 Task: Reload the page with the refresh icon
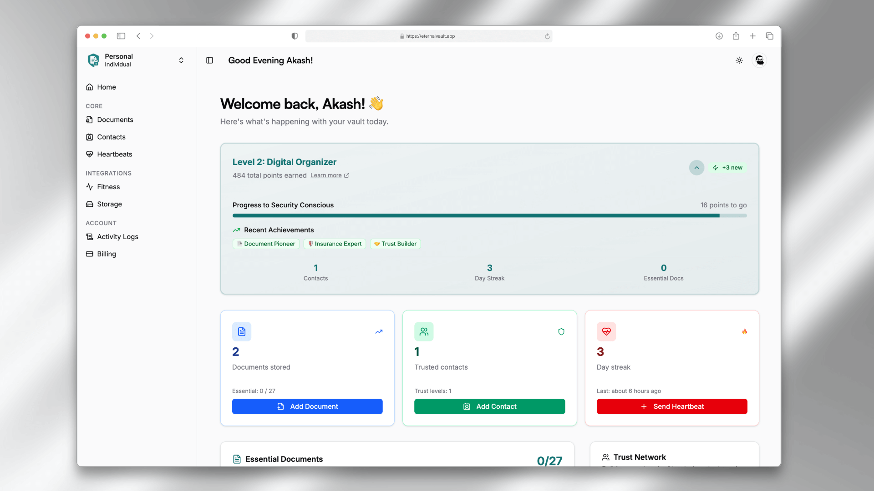(x=547, y=36)
